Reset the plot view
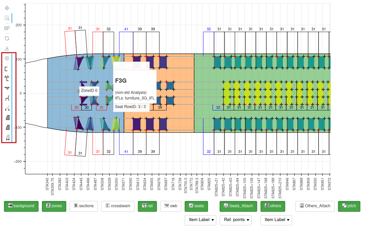 coord(7,38)
